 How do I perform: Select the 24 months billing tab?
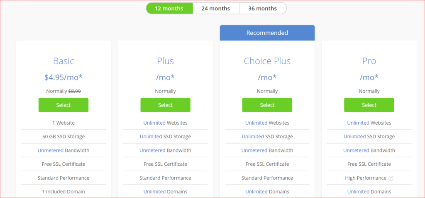(216, 8)
